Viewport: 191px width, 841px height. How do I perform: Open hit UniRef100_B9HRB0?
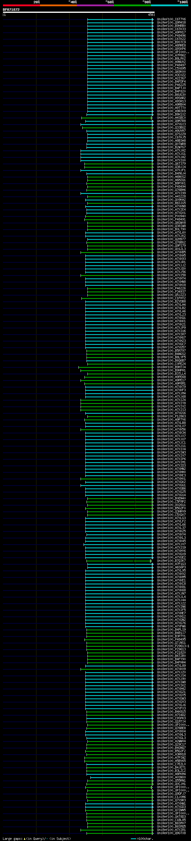click(x=171, y=26)
